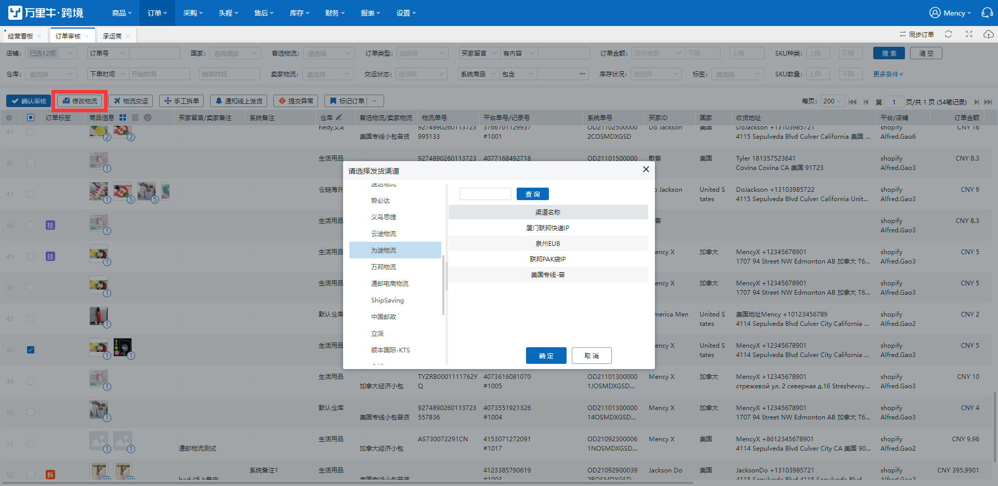Close the 经营看板 tab

(x=39, y=36)
